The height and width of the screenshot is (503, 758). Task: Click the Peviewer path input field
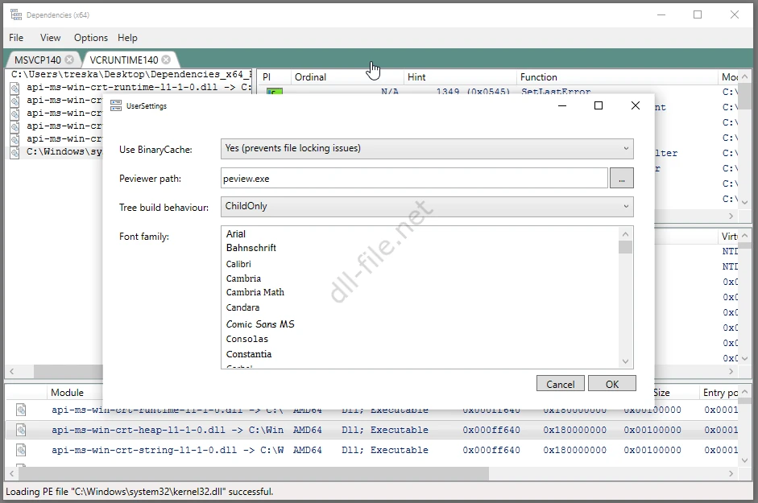(x=414, y=179)
